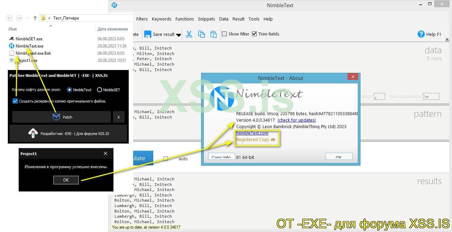Select the NimbleSET radio option in patcher
Viewport: 452px width, 232px height.
pos(100,90)
